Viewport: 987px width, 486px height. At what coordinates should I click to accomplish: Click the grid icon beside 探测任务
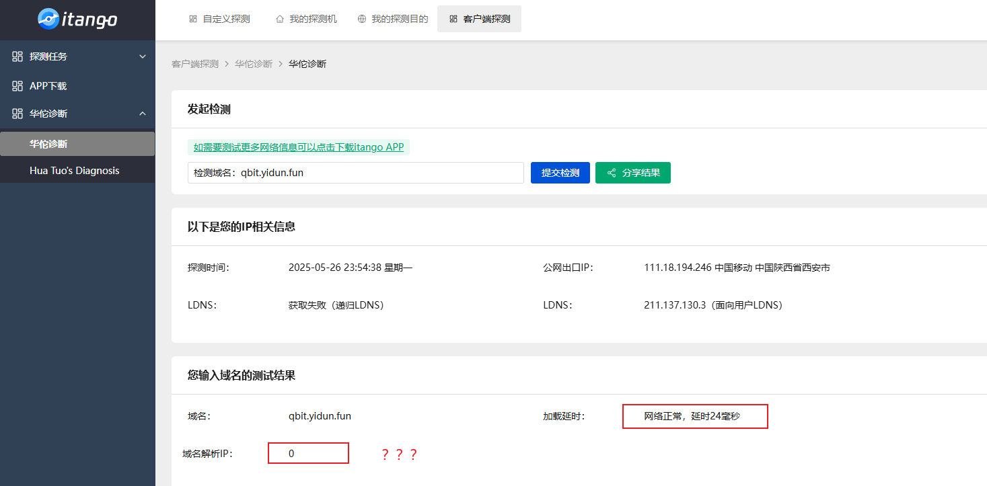click(x=17, y=56)
